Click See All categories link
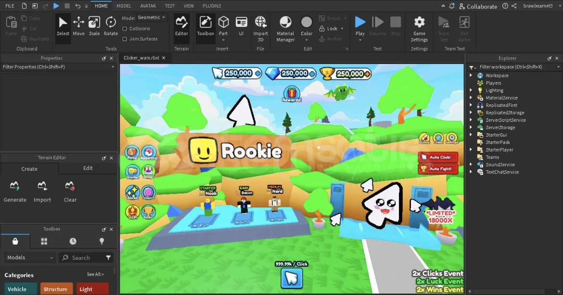Image resolution: width=563 pixels, height=295 pixels. [95, 274]
